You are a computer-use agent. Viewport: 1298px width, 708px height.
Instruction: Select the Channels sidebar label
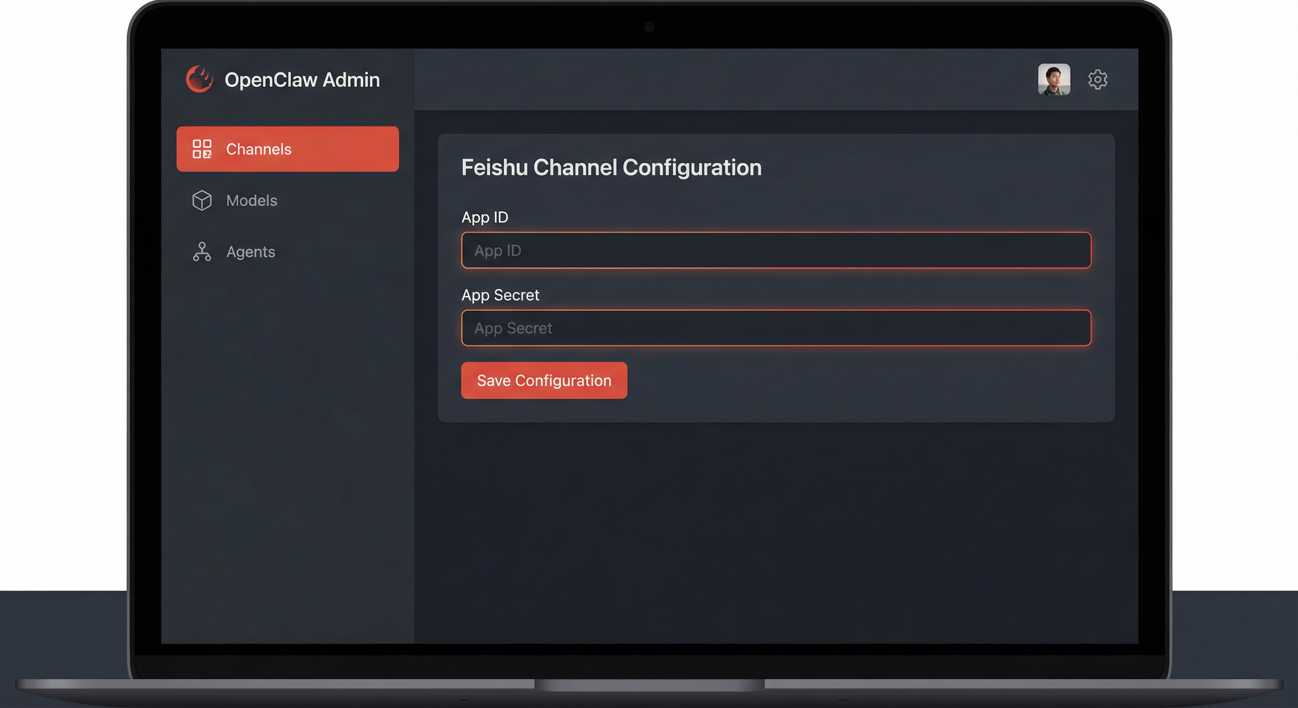259,149
